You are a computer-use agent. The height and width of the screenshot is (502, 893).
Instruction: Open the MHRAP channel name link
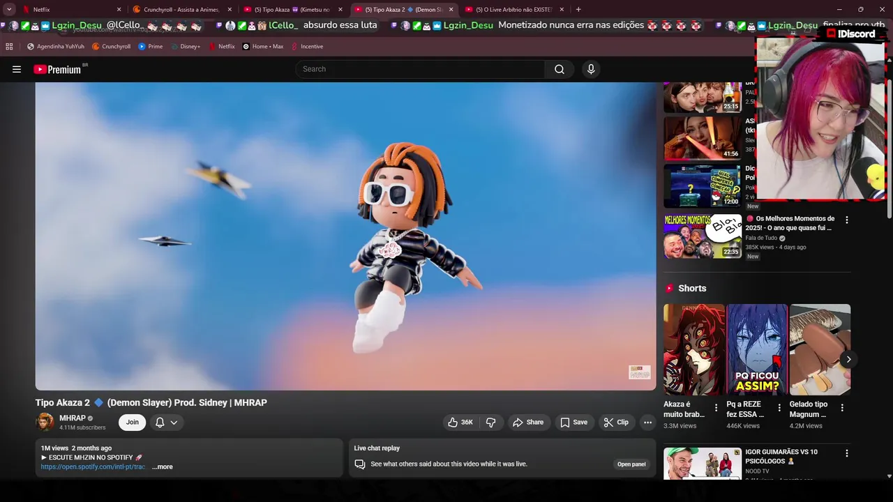(73, 418)
